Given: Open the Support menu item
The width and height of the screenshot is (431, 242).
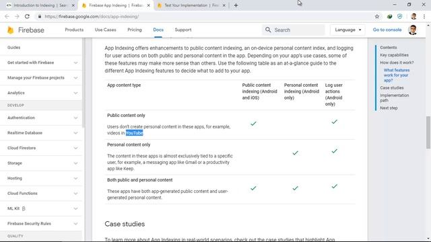Looking at the screenshot, I should click(183, 30).
